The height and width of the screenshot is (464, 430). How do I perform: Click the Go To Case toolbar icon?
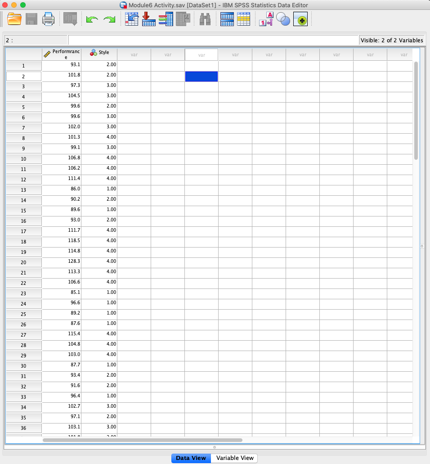pos(131,19)
